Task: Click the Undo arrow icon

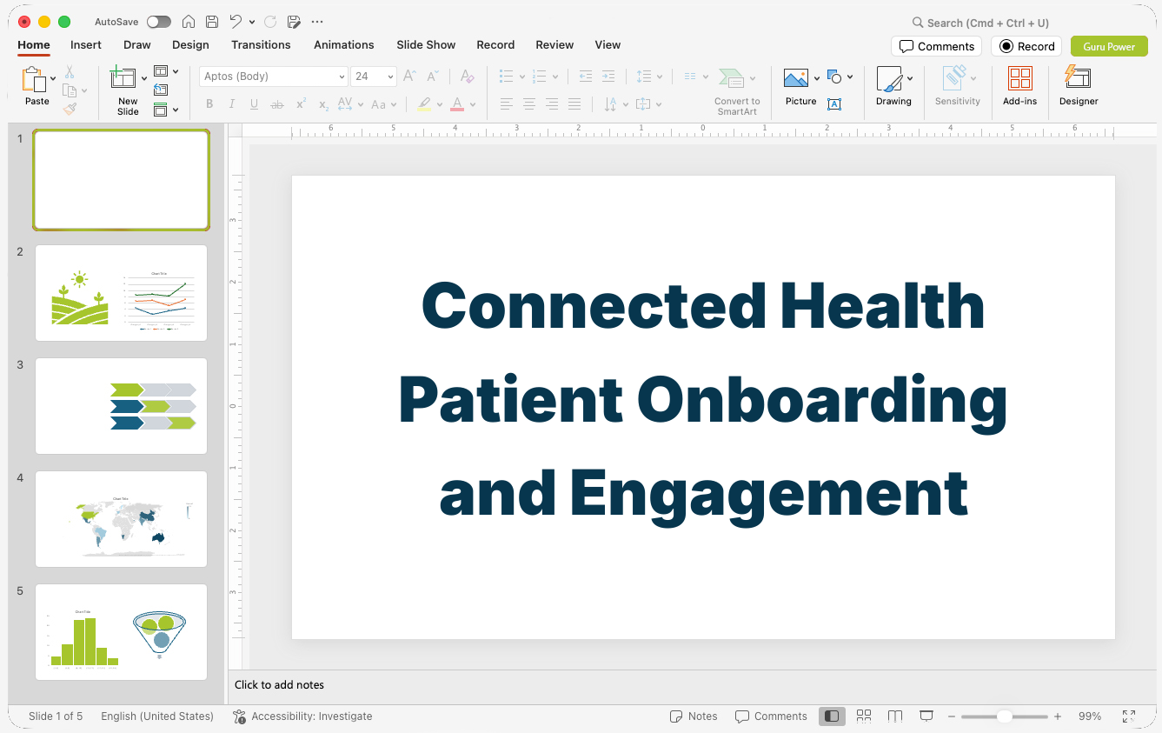Action: tap(236, 22)
